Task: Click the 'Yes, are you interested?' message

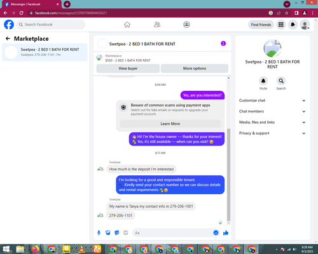Action: (202, 95)
